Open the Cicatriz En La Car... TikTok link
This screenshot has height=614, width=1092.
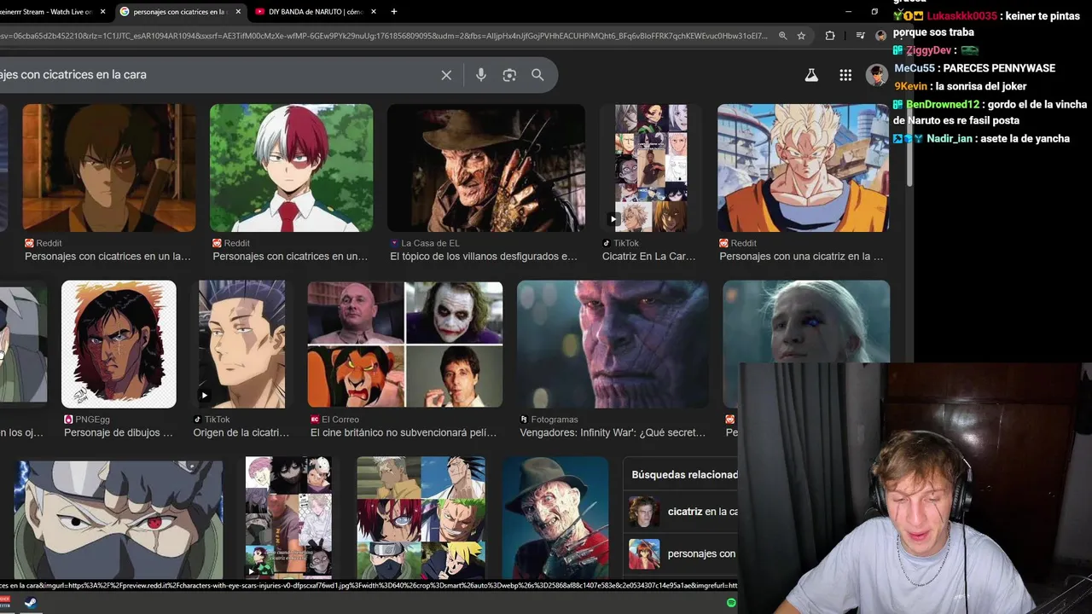[x=649, y=256]
